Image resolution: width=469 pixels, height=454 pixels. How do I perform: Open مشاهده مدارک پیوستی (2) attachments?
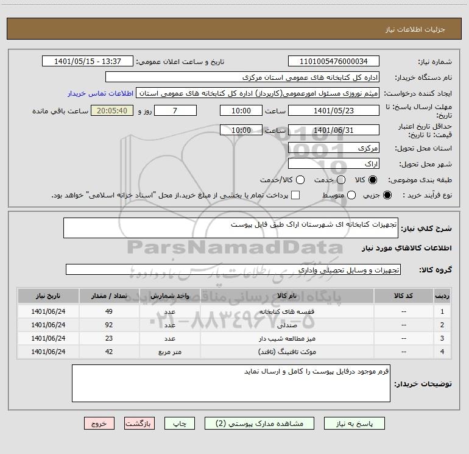[259, 424]
